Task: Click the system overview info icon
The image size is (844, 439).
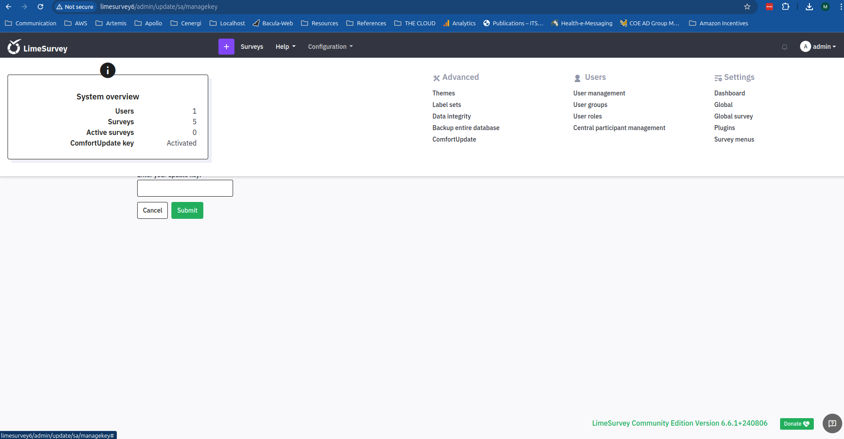Action: tap(107, 70)
